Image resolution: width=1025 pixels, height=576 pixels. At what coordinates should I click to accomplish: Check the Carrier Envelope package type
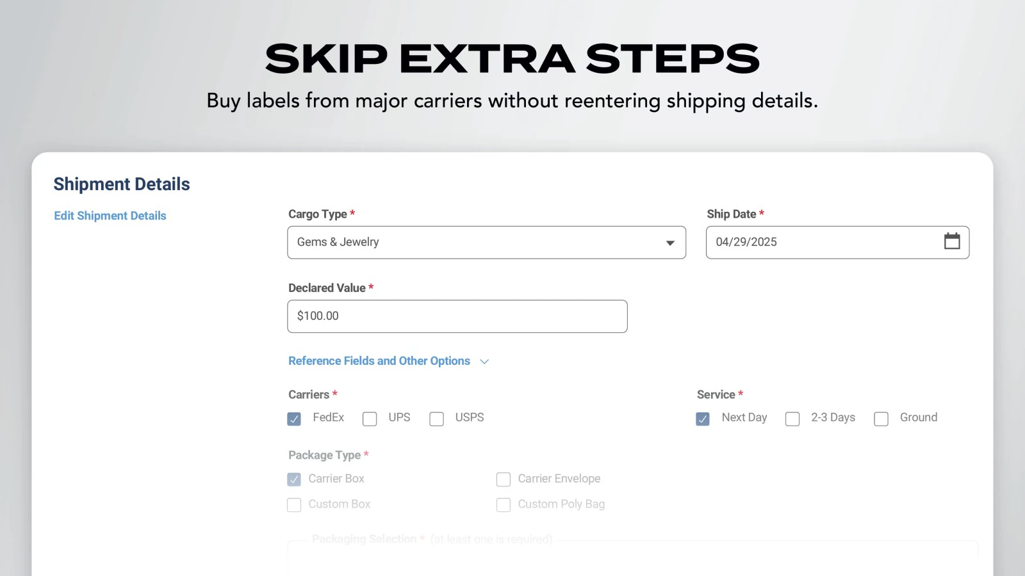pyautogui.click(x=504, y=479)
